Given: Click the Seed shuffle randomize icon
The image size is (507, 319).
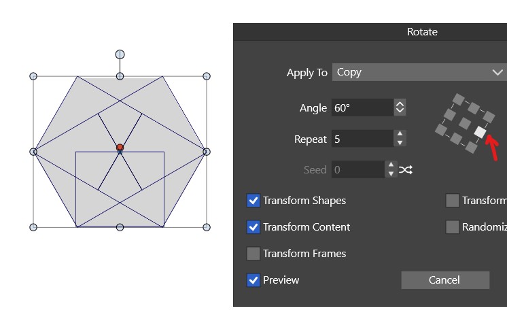Looking at the screenshot, I should tap(406, 169).
